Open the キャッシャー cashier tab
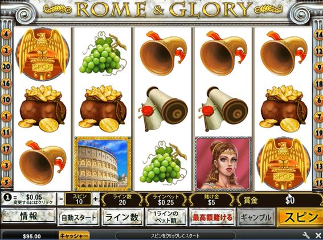This screenshot has height=240, width=323. (74, 235)
